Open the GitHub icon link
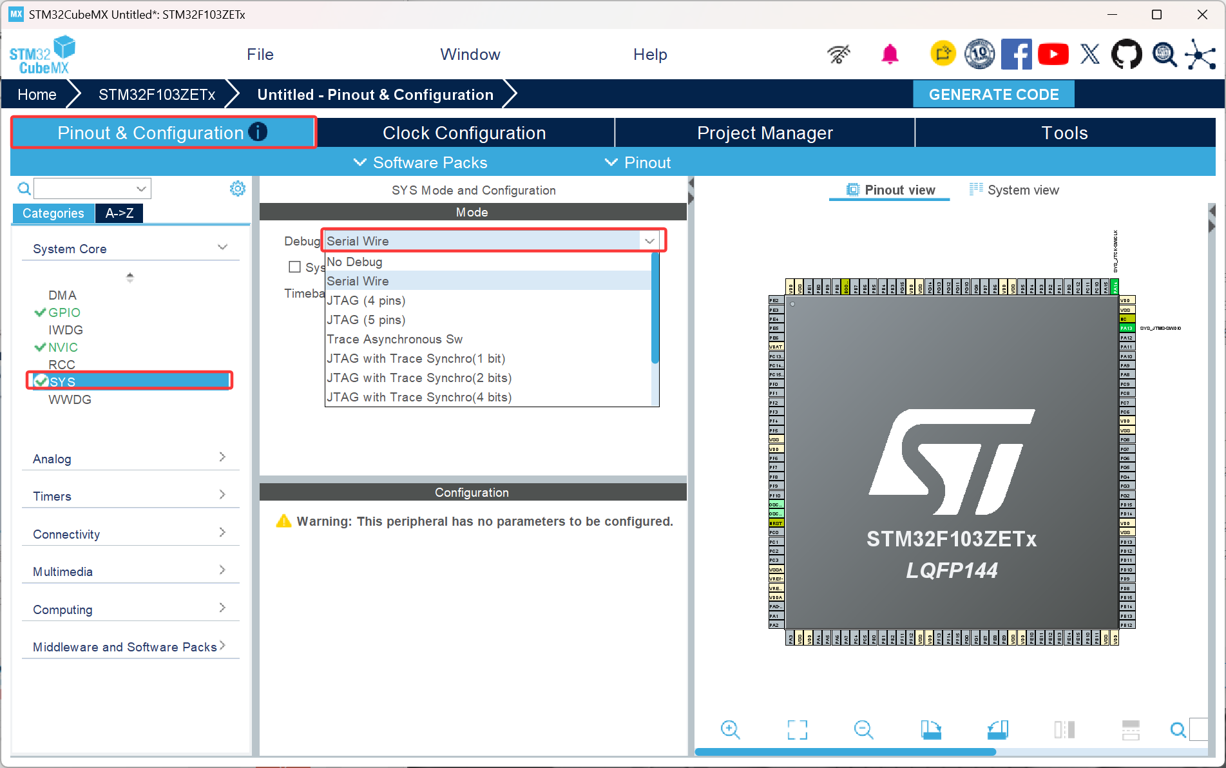Image resolution: width=1226 pixels, height=768 pixels. pos(1126,54)
